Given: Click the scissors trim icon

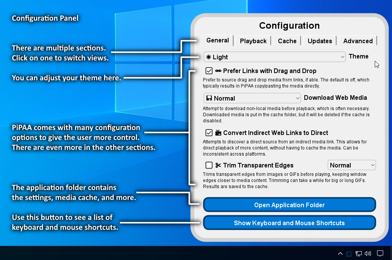Looking at the screenshot, I should click(x=218, y=165).
